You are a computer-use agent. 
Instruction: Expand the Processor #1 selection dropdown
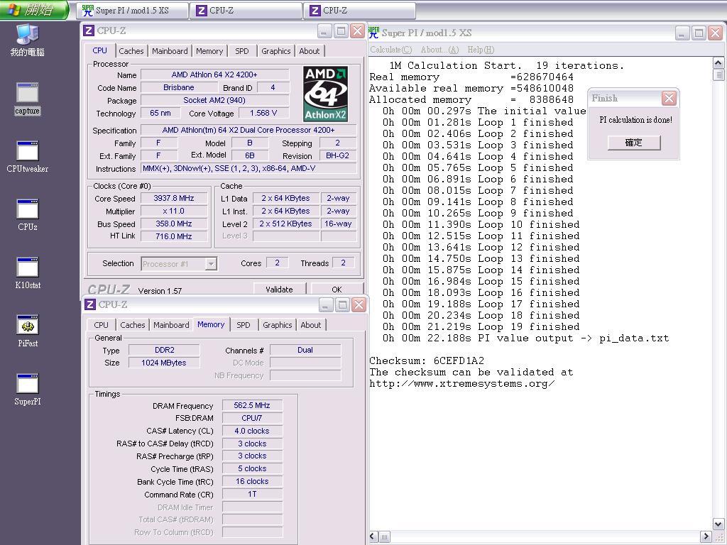(211, 264)
